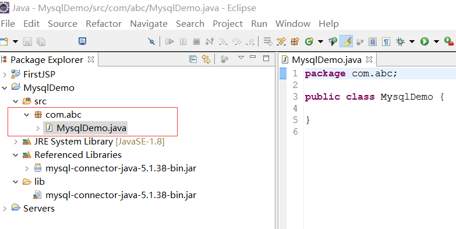Open the New wizard dropdown arrow
The image size is (456, 229).
click(15, 41)
